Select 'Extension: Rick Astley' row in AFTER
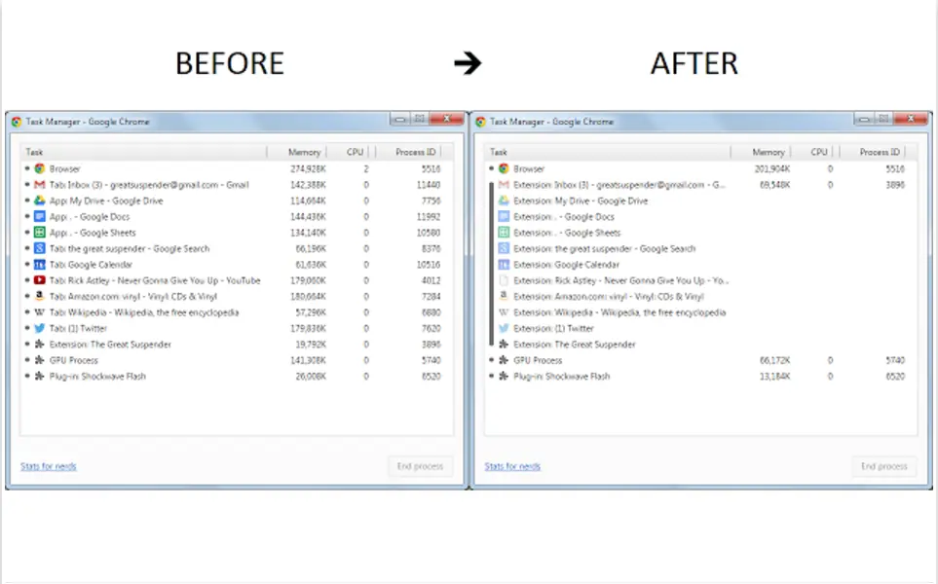The image size is (938, 584). coord(701,280)
